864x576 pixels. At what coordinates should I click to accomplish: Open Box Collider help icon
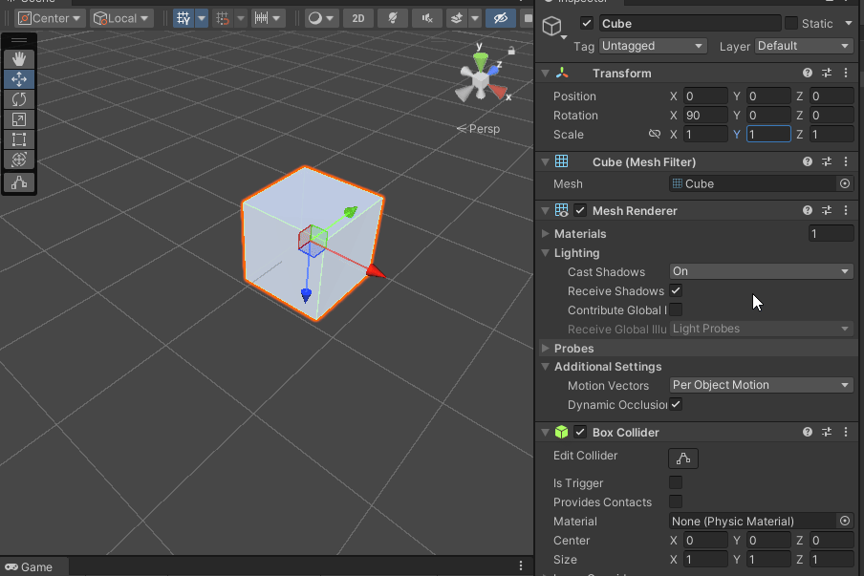808,432
